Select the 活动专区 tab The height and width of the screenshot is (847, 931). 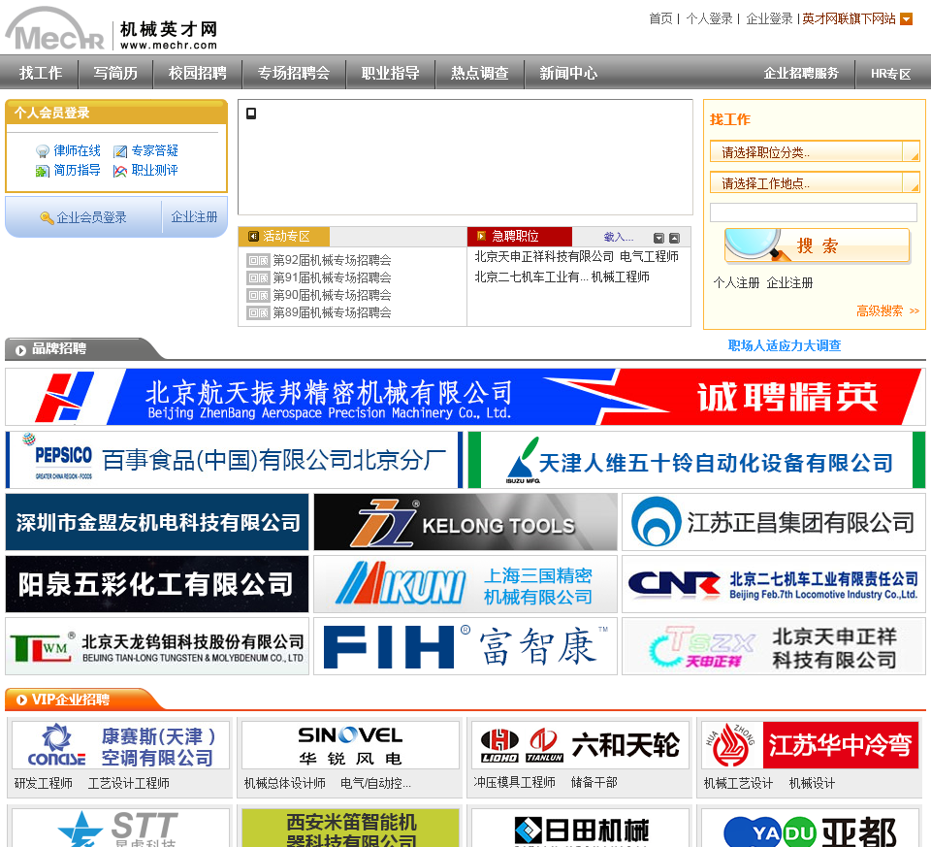(284, 237)
